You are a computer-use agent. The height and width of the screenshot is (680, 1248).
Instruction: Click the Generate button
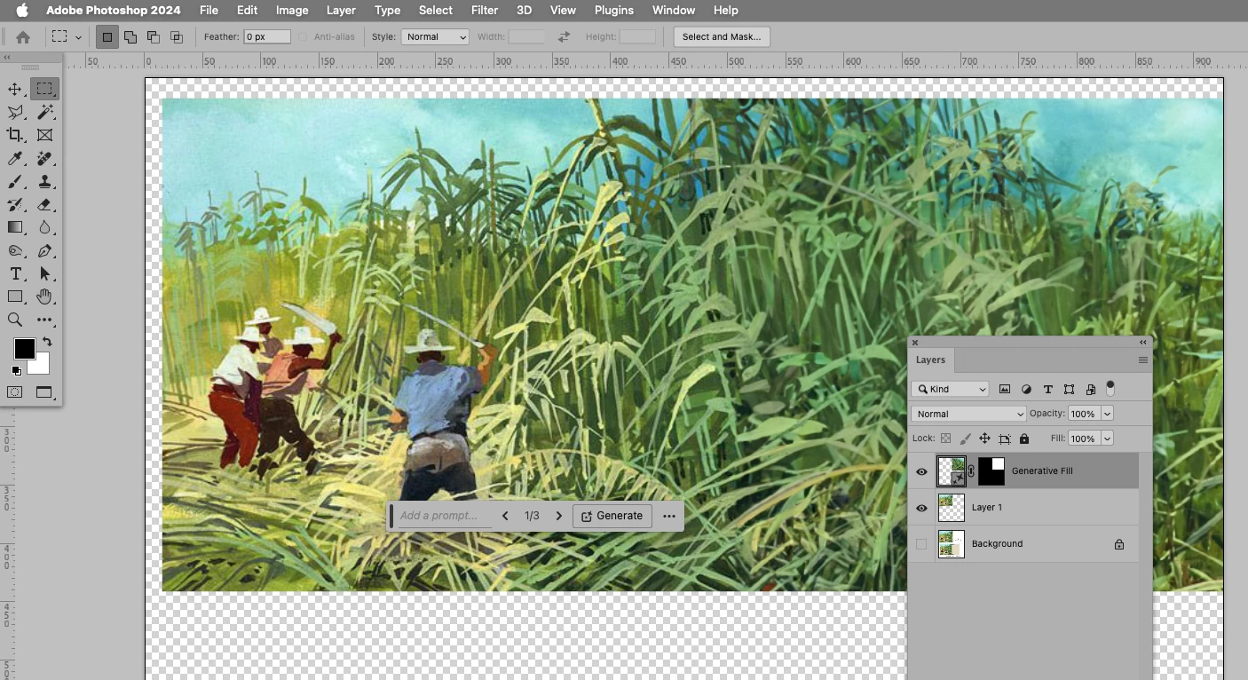(x=612, y=516)
